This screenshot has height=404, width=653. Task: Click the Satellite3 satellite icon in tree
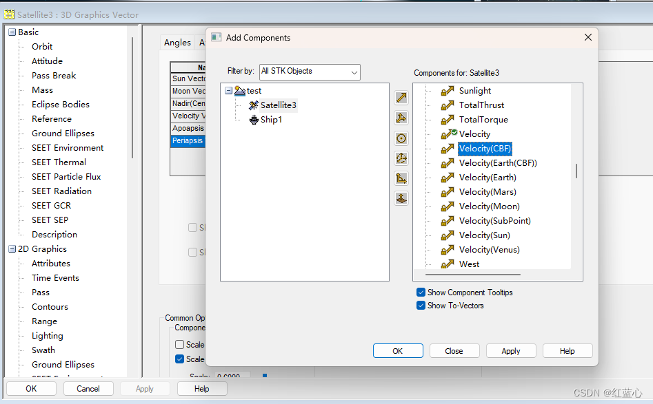click(x=254, y=105)
